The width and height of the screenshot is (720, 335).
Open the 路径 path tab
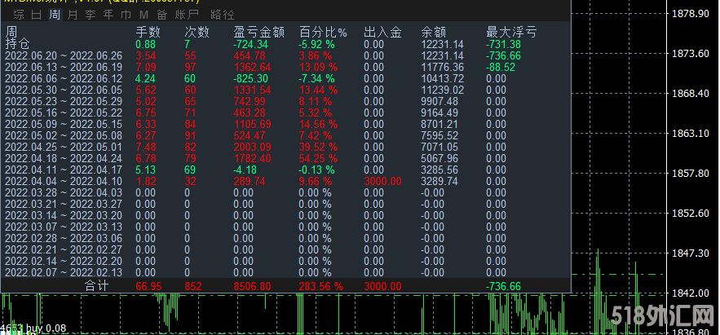click(222, 15)
